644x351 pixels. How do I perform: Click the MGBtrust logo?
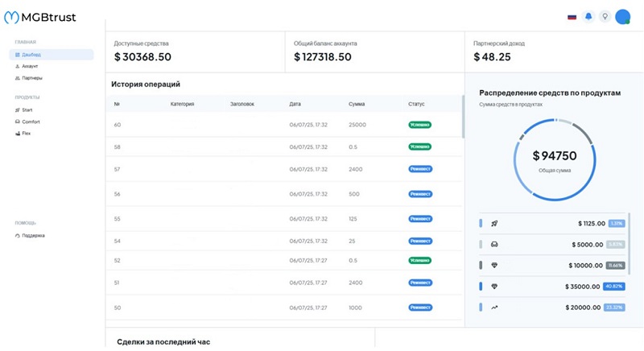click(40, 17)
